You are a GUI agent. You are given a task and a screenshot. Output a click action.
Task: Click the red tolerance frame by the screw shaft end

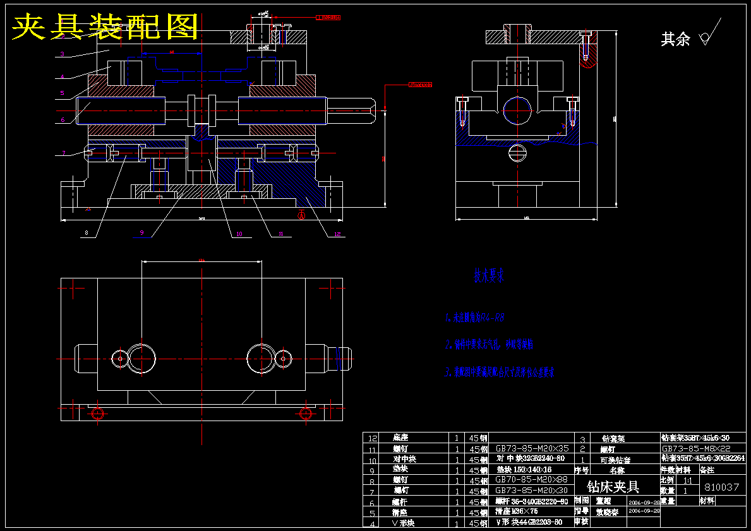pos(421,85)
